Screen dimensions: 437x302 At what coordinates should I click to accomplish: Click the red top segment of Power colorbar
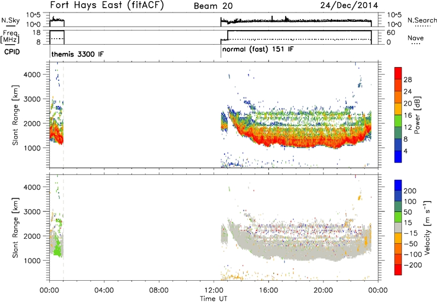point(398,73)
